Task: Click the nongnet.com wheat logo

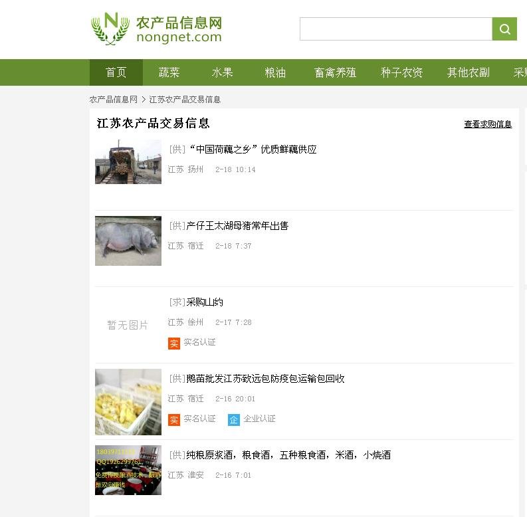Action: click(156, 29)
